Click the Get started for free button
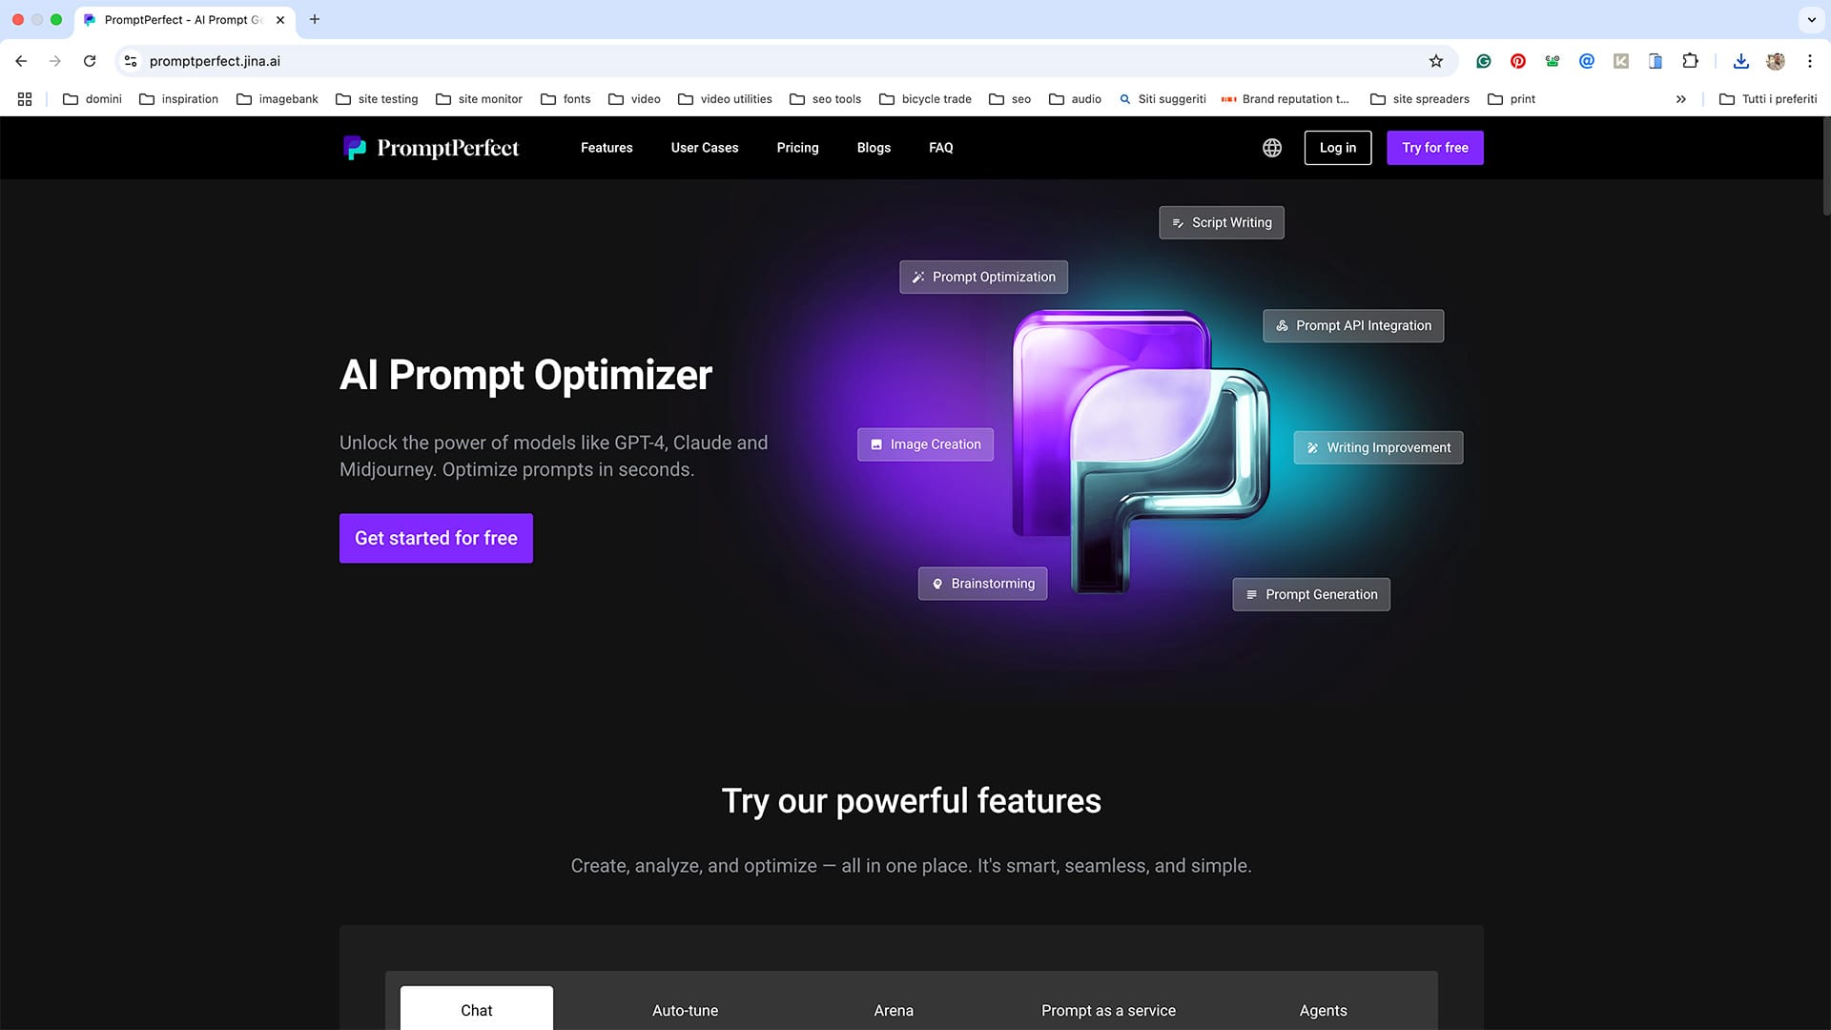This screenshot has width=1831, height=1030. [x=436, y=538]
